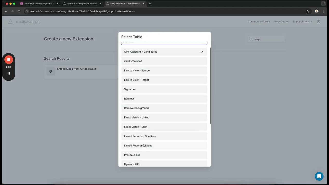The image size is (329, 185).
Task: Open the Community Forum link
Action: pyautogui.click(x=259, y=22)
